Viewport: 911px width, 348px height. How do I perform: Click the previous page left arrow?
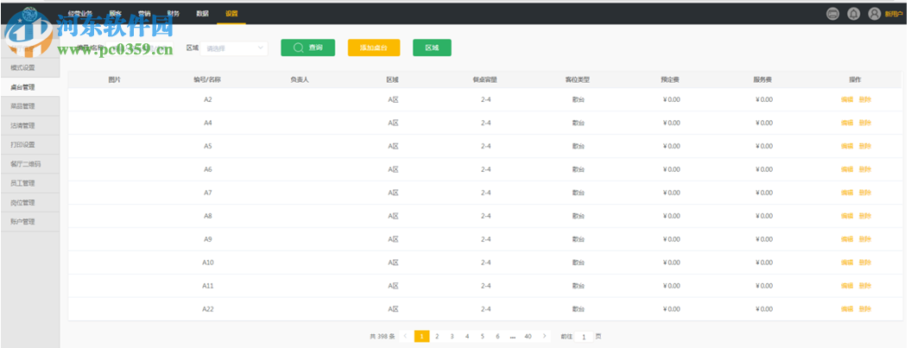click(406, 336)
